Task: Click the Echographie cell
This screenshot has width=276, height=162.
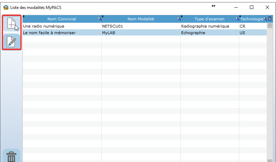Action: pyautogui.click(x=210, y=33)
